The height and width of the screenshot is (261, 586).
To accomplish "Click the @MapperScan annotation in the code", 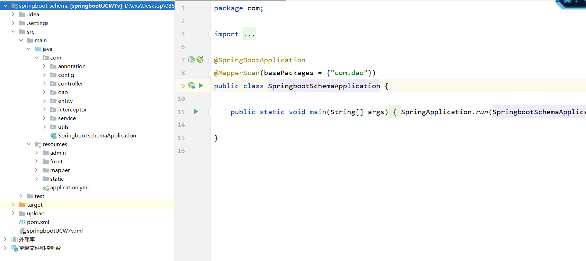I will 237,73.
